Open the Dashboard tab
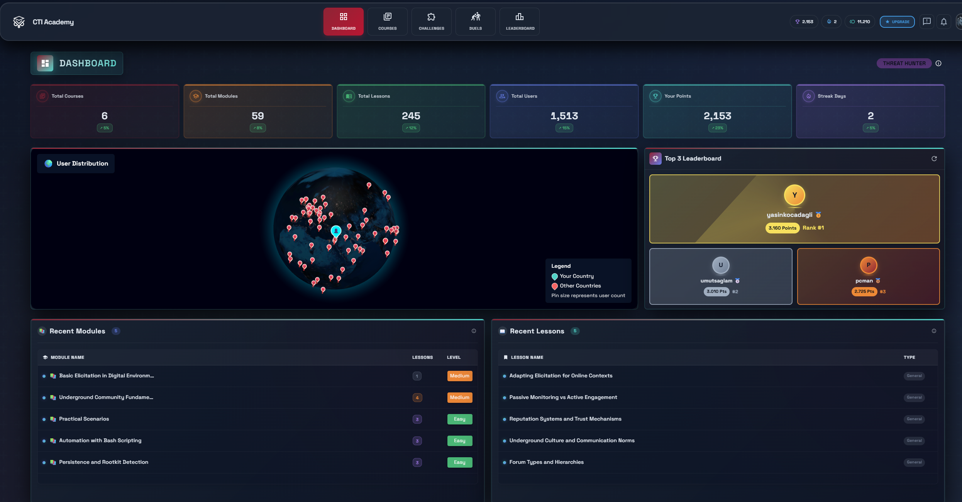 click(x=343, y=22)
